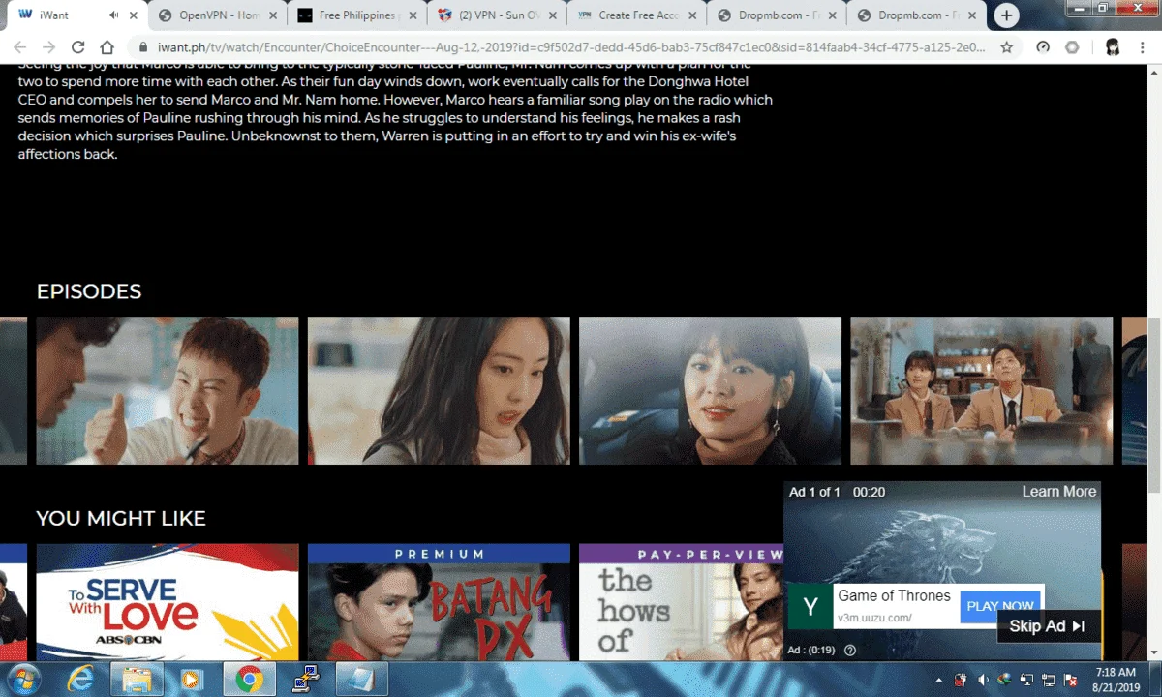Open the To Serve With Love show card
The width and height of the screenshot is (1162, 697).
[168, 602]
